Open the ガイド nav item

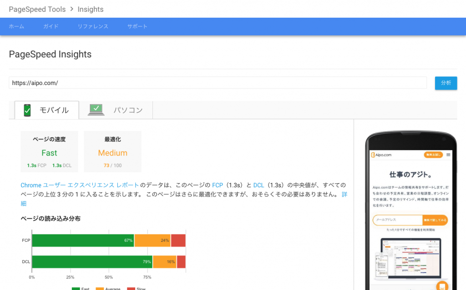pyautogui.click(x=51, y=26)
